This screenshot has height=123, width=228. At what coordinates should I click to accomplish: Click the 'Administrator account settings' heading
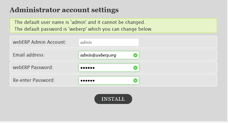tap(64, 10)
